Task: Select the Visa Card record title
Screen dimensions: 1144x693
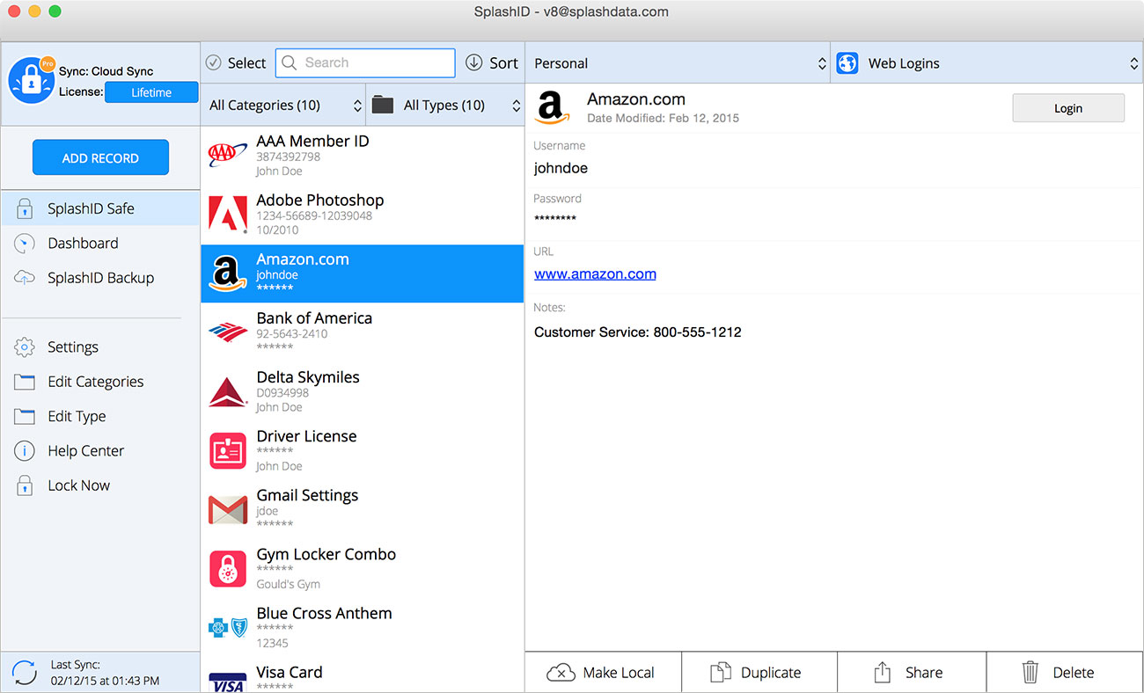Action: pyautogui.click(x=290, y=672)
